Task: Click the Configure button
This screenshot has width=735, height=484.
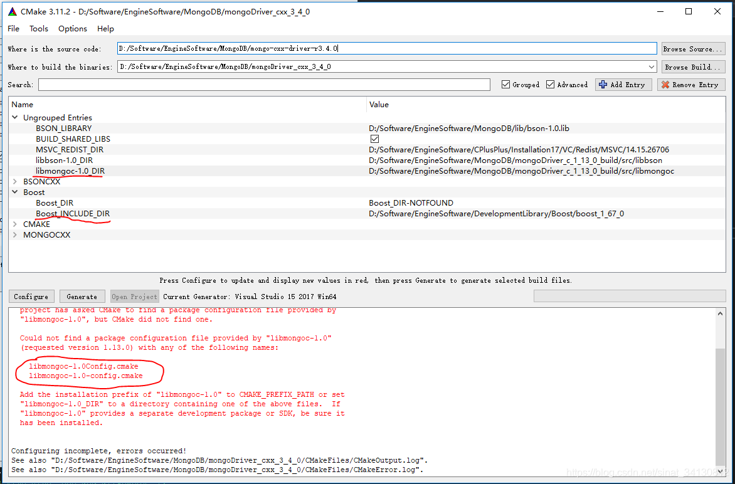Action: [31, 297]
